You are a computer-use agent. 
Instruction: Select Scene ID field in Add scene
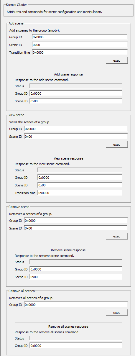coord(80,45)
